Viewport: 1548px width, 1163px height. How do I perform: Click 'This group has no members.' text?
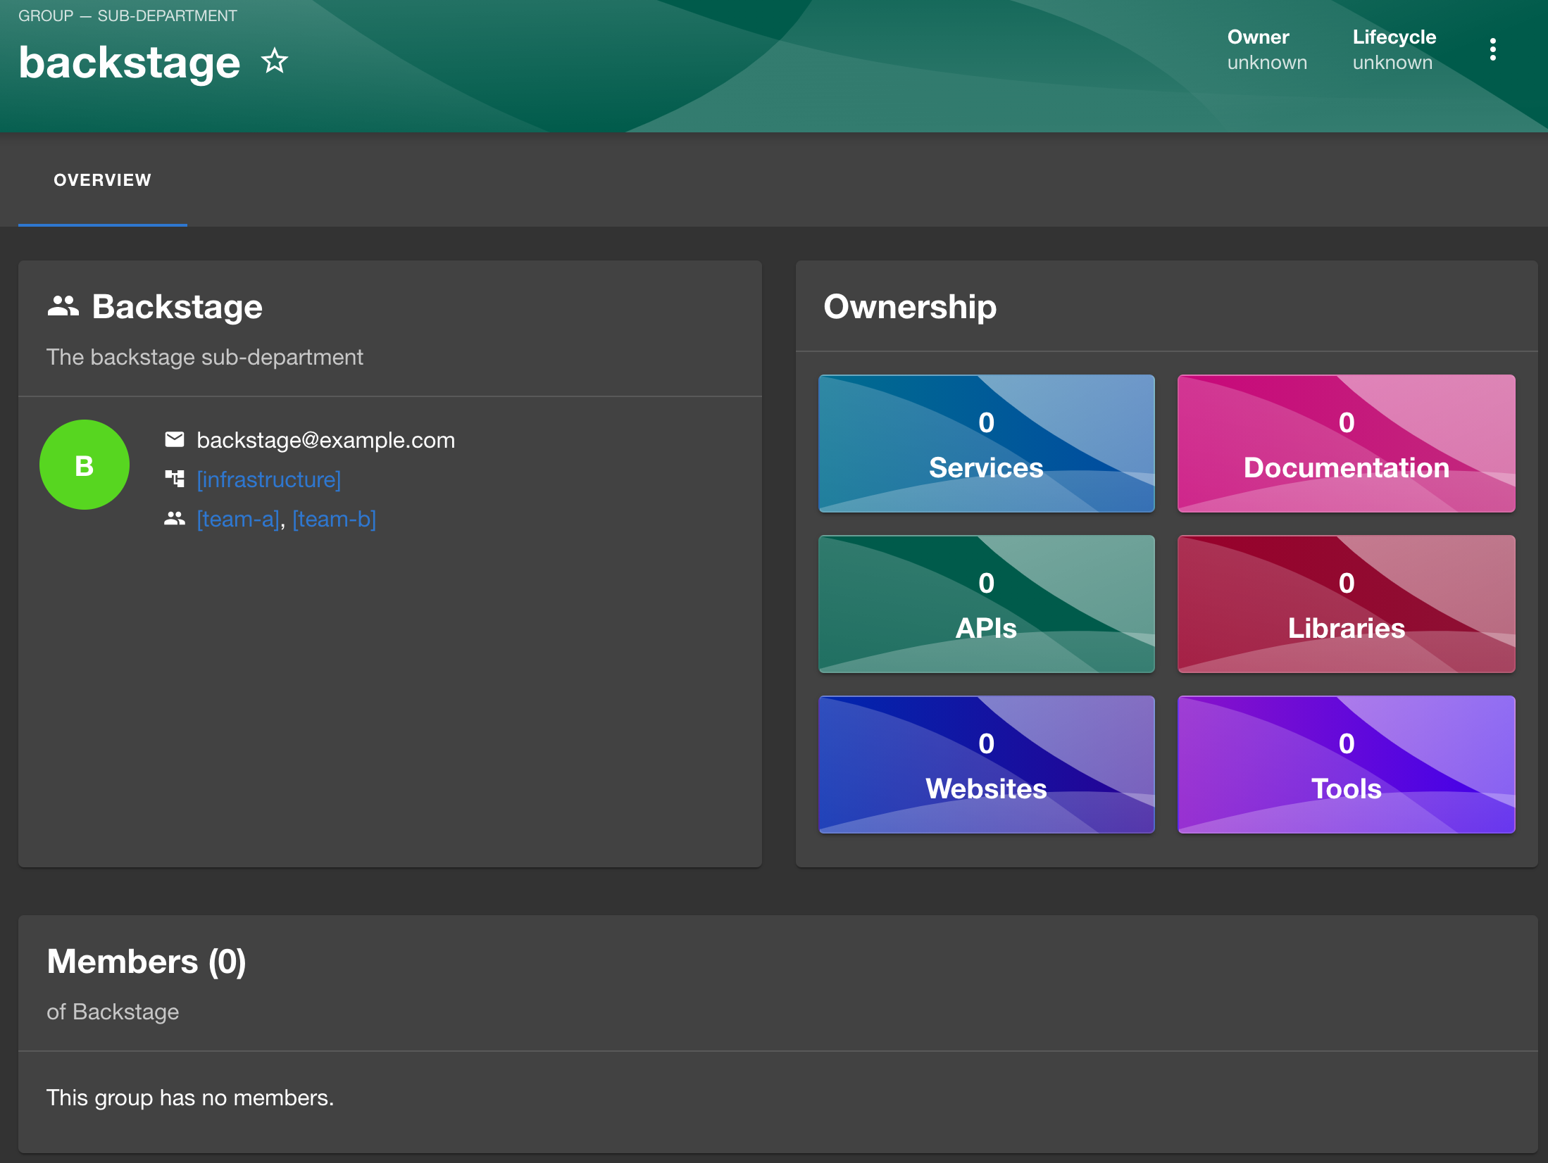point(190,1098)
